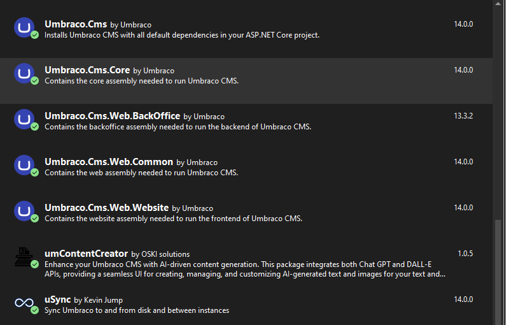Open the umContentCreator package name
Image resolution: width=506 pixels, height=325 pixels.
86,254
